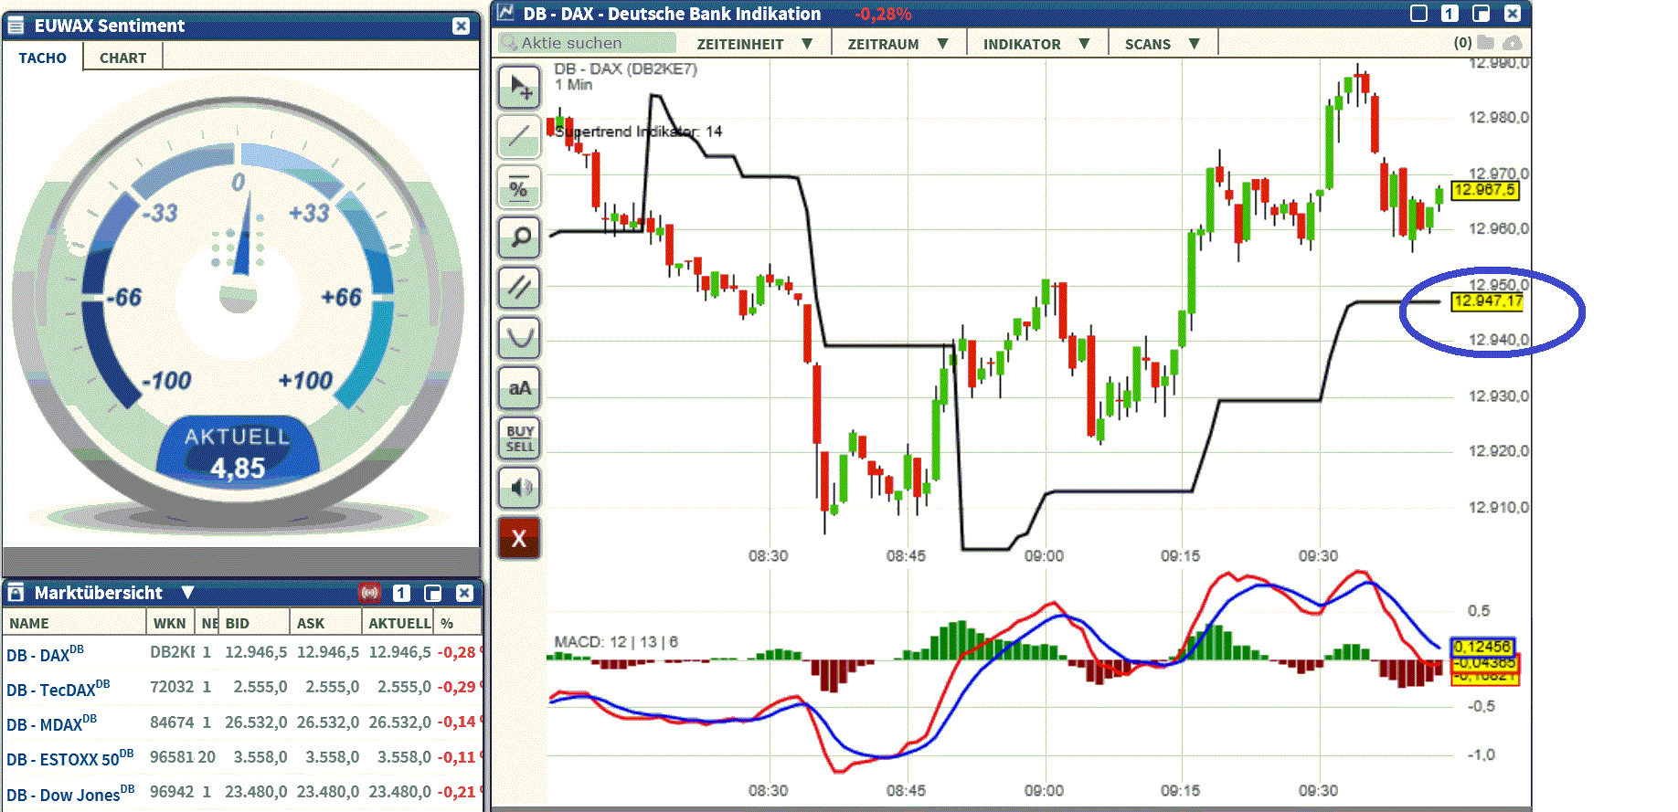The width and height of the screenshot is (1678, 812).
Task: Click the list icon in EUWAX Sentiment title bar
Action: (x=16, y=26)
